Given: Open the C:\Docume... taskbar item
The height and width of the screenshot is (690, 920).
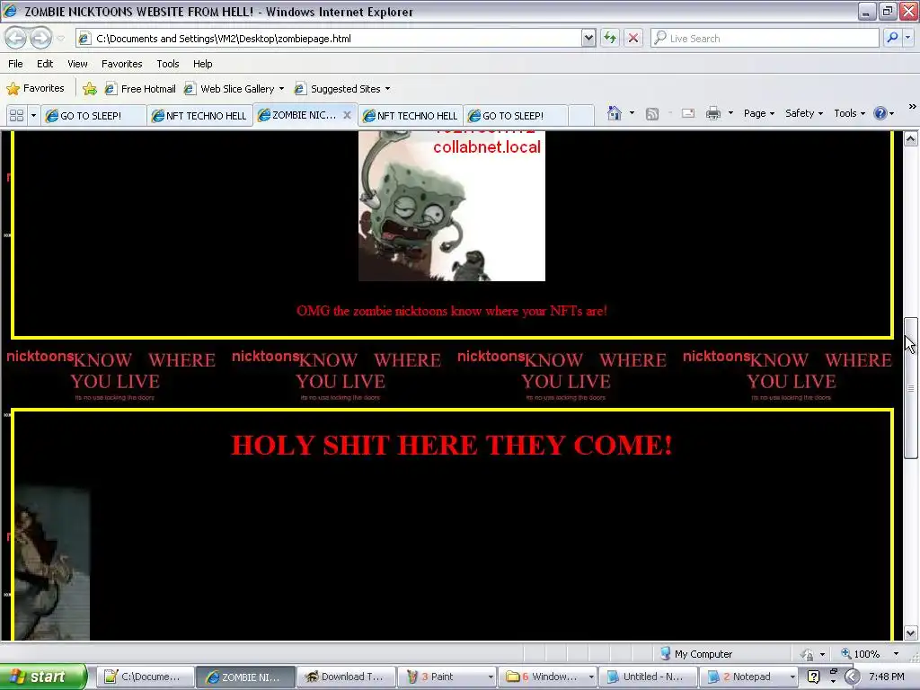Looking at the screenshot, I should (x=145, y=677).
